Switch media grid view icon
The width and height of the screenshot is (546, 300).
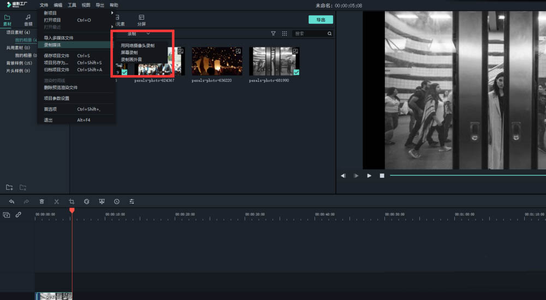point(284,34)
